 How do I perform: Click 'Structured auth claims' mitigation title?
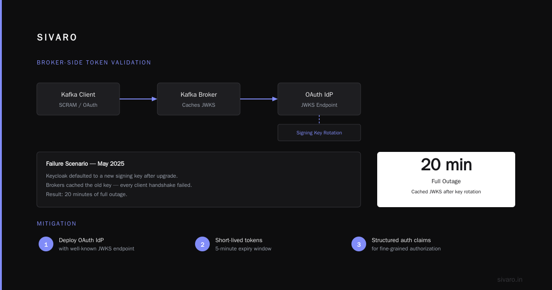coord(401,240)
